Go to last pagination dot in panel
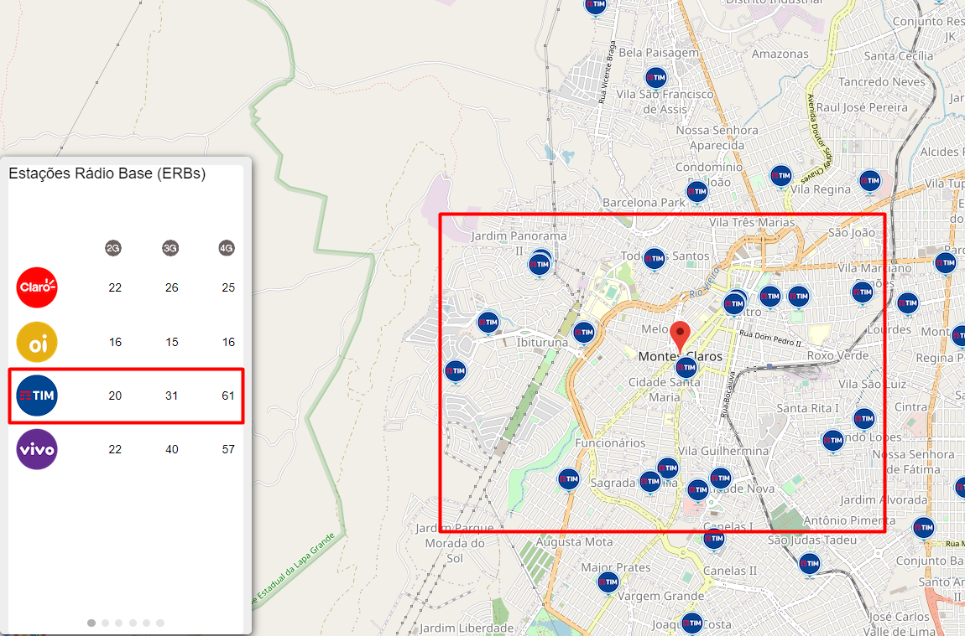 pos(160,623)
